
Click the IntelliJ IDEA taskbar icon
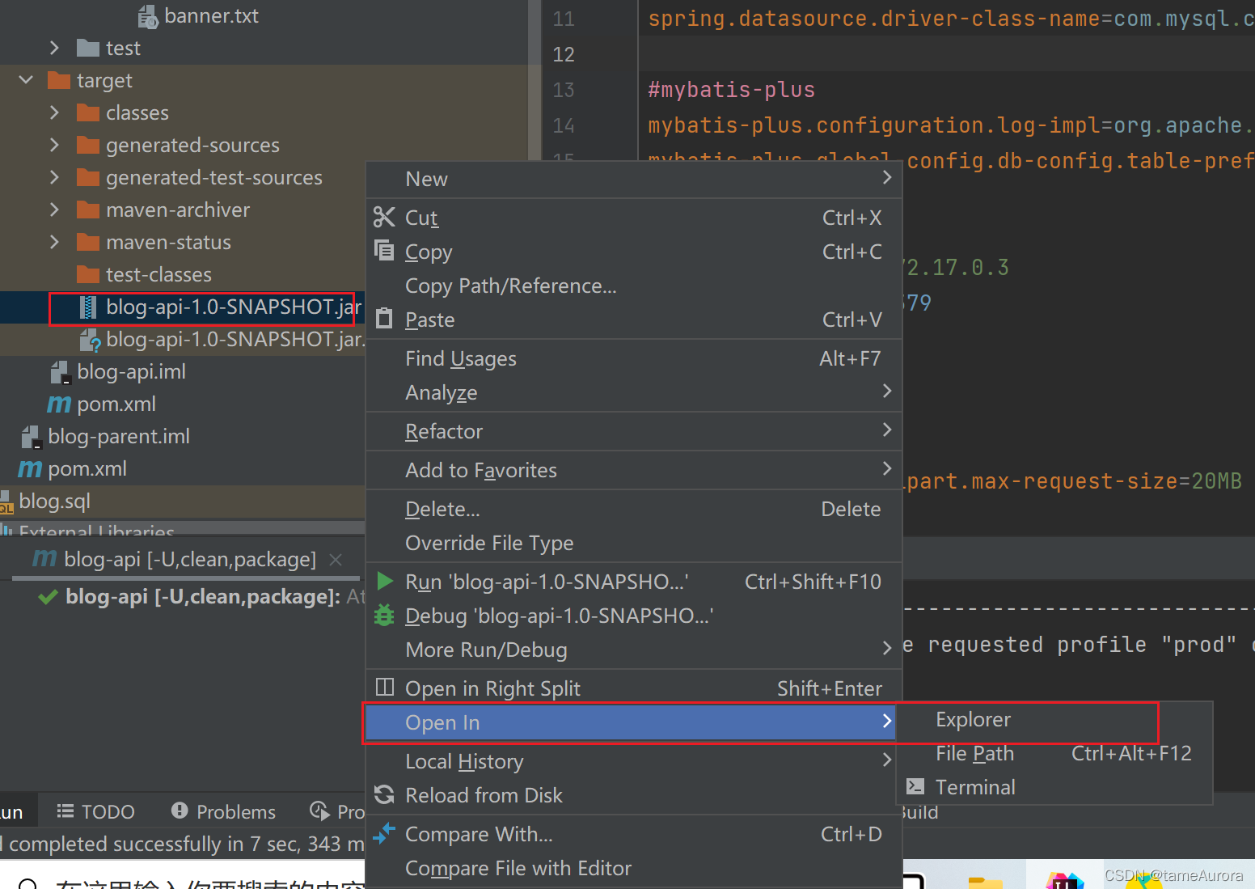click(1064, 881)
